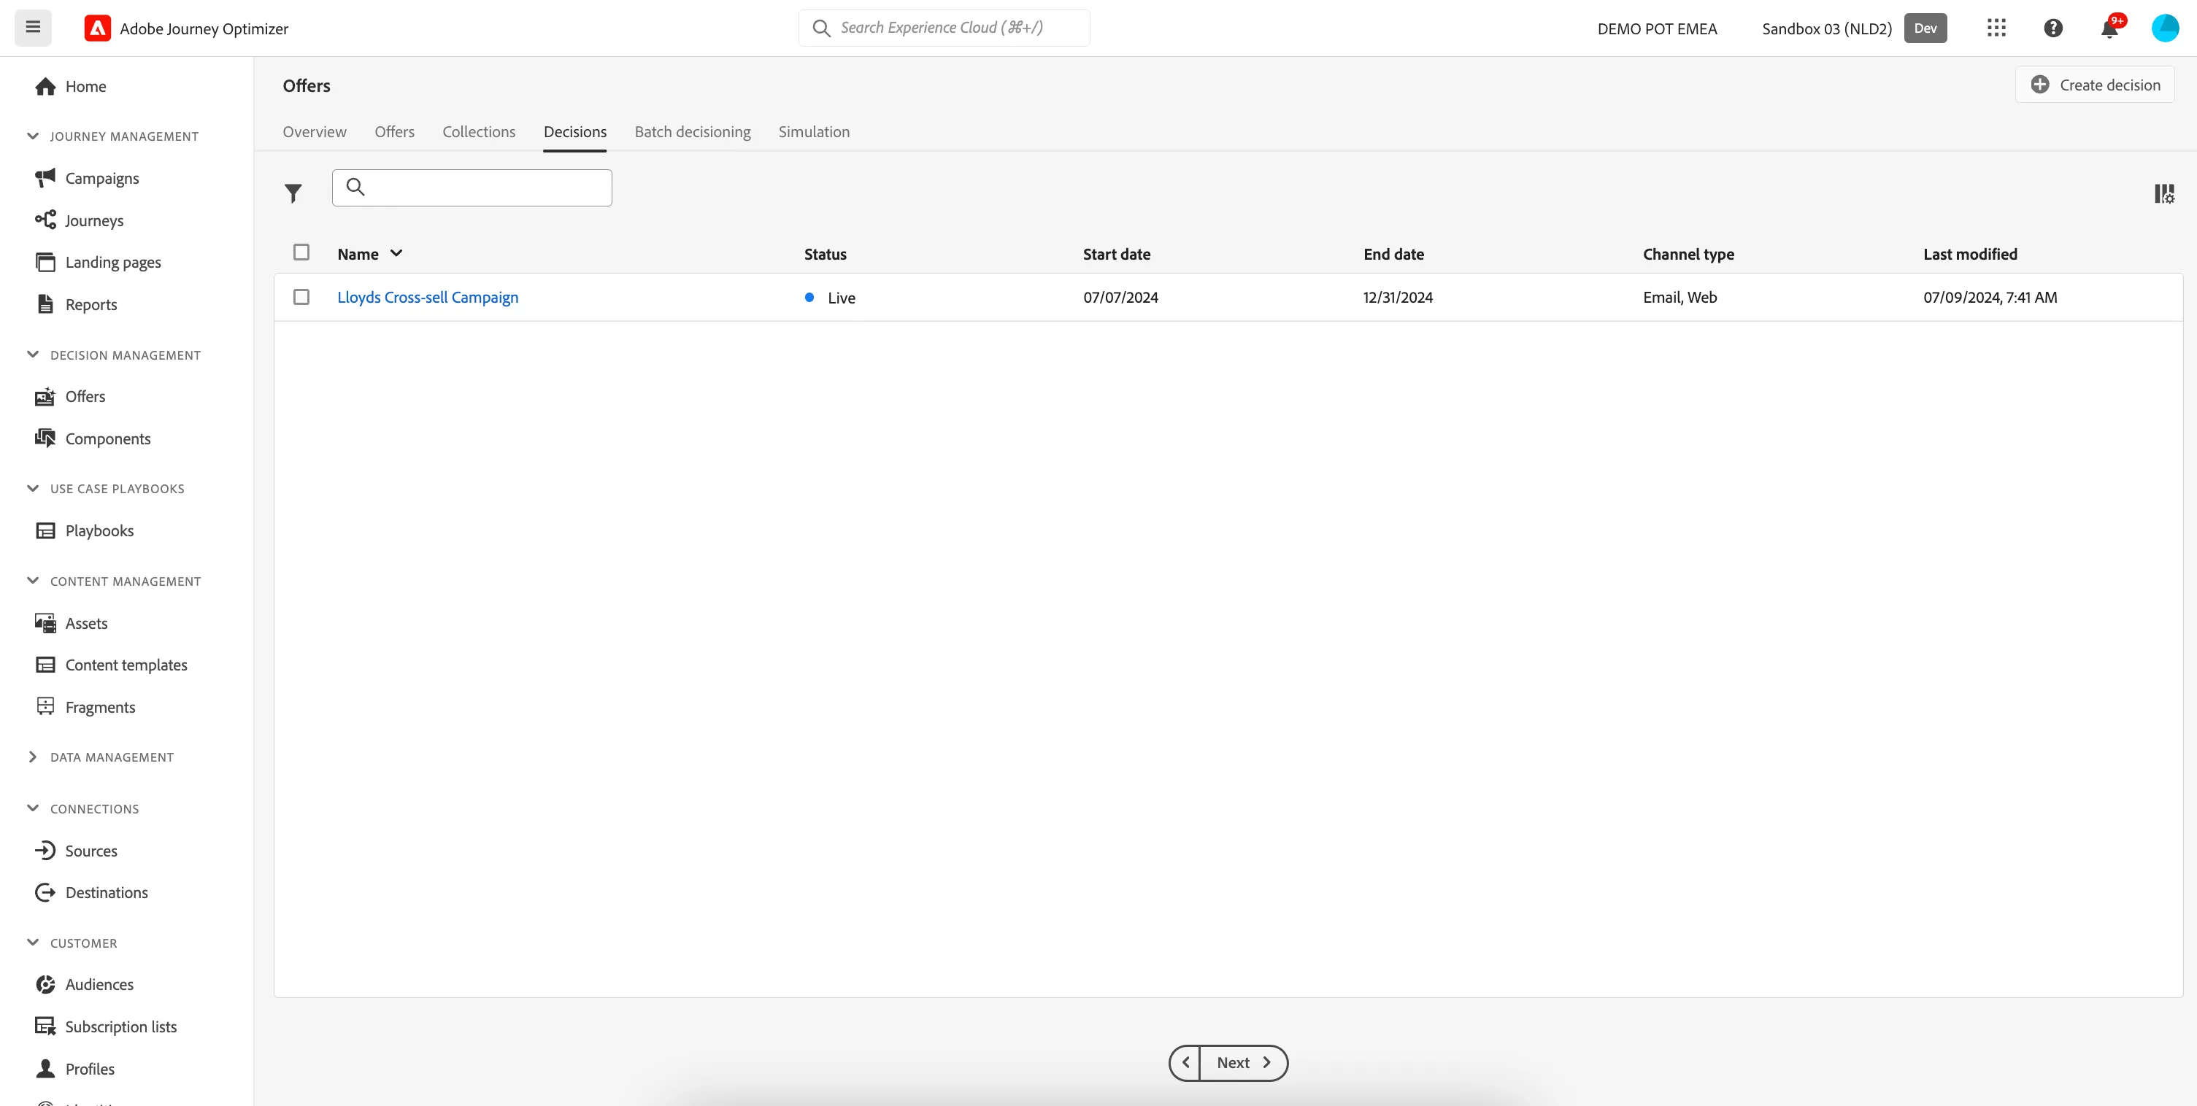Switch to the Overview tab
The height and width of the screenshot is (1106, 2197).
[x=315, y=131]
